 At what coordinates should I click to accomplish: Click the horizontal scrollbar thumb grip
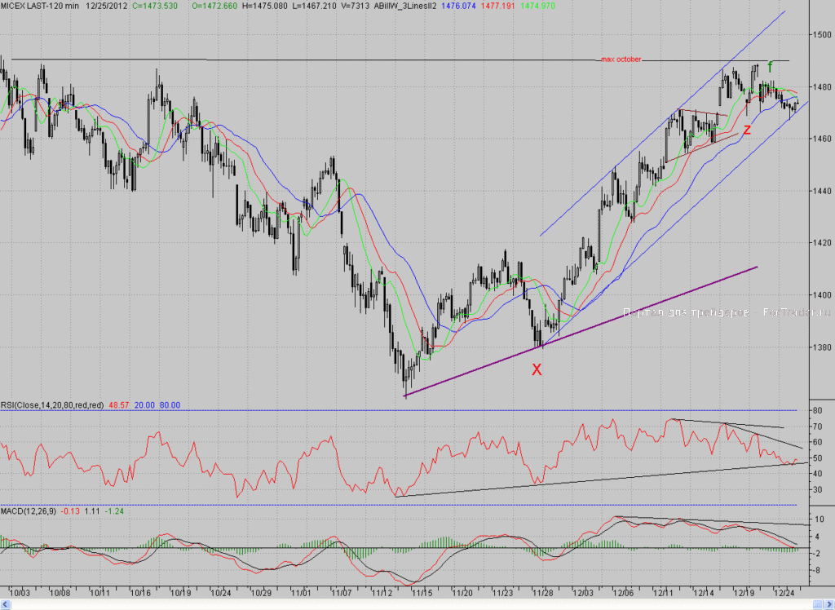pyautogui.click(x=818, y=604)
